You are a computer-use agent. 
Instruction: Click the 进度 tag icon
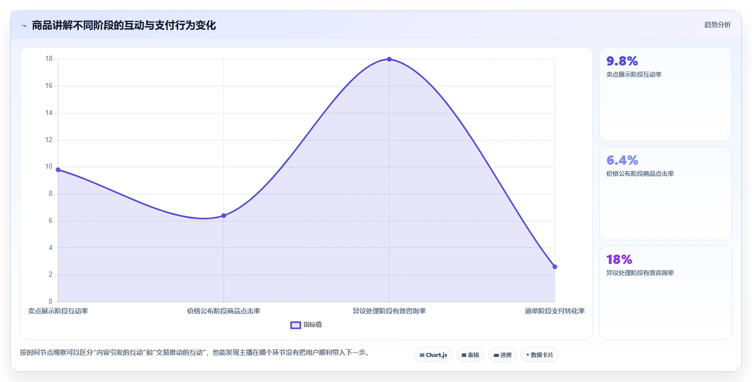point(496,355)
